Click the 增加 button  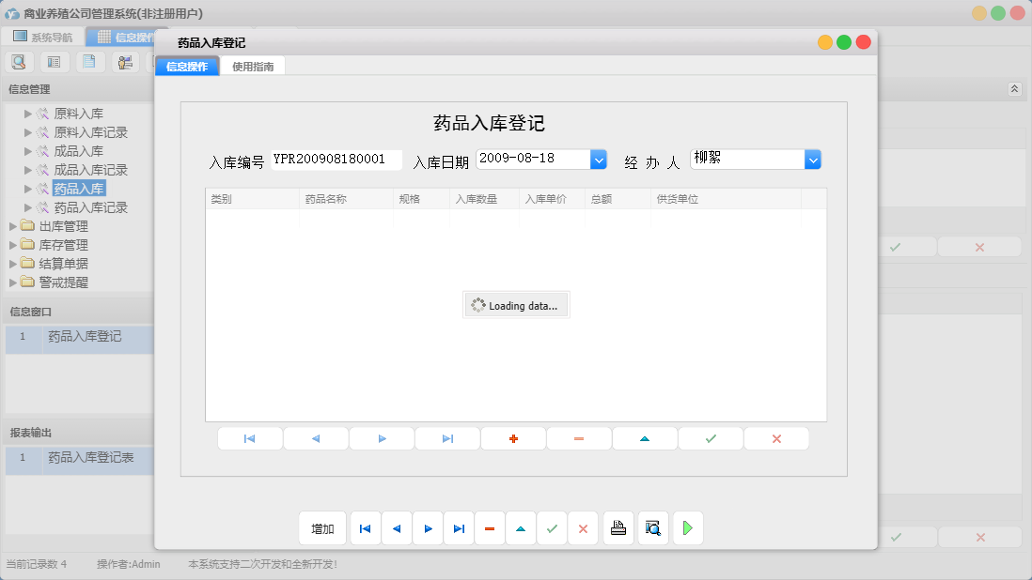pyautogui.click(x=322, y=527)
